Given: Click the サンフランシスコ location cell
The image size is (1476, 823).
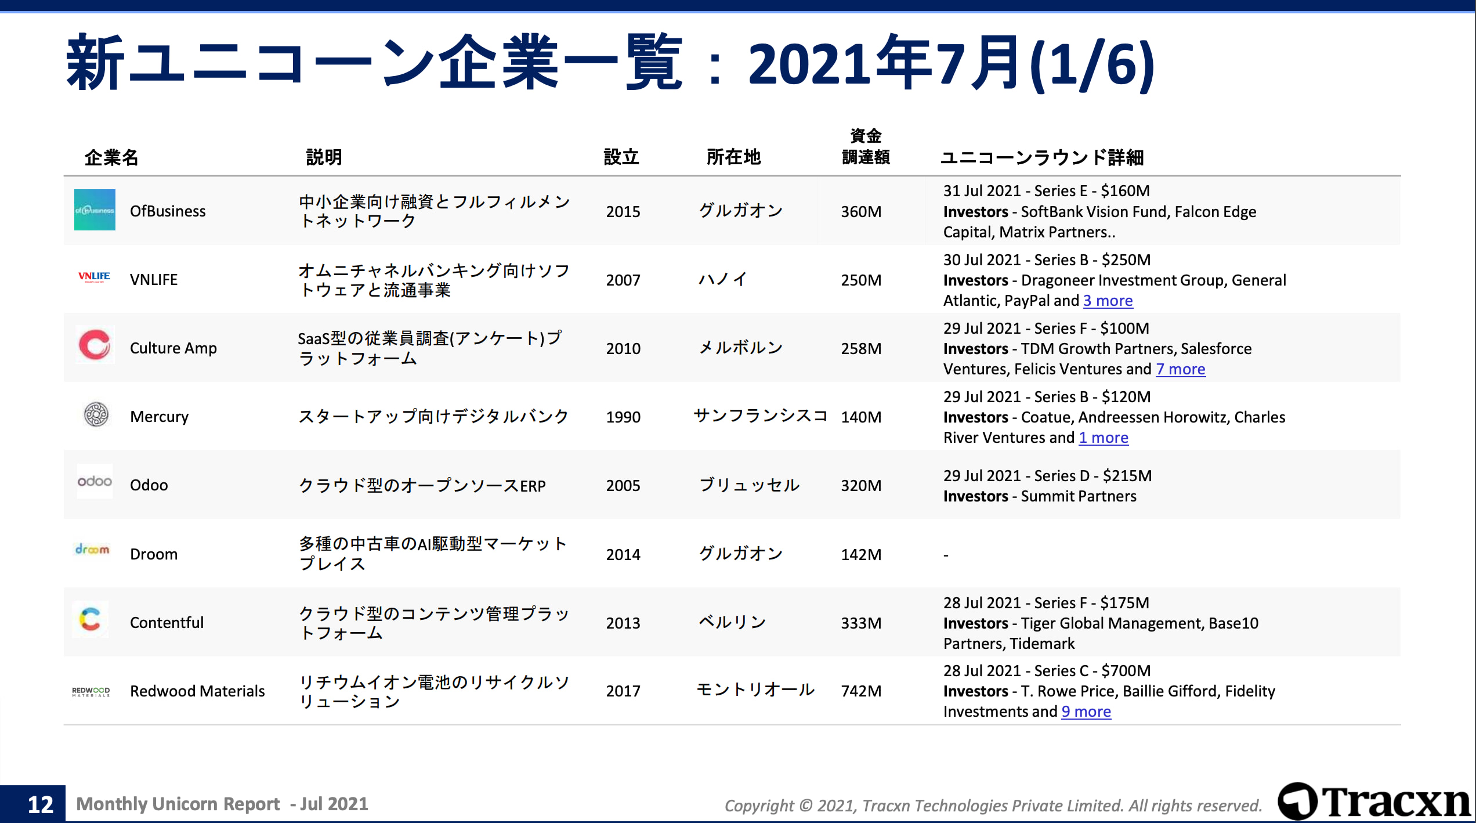Looking at the screenshot, I should point(761,416).
